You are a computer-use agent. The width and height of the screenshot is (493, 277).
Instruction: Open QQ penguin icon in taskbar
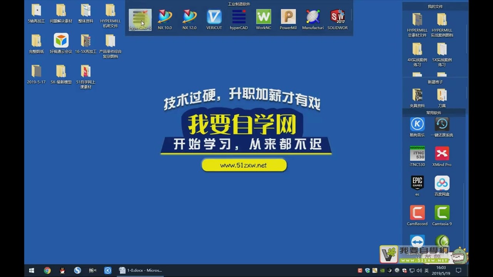62,270
